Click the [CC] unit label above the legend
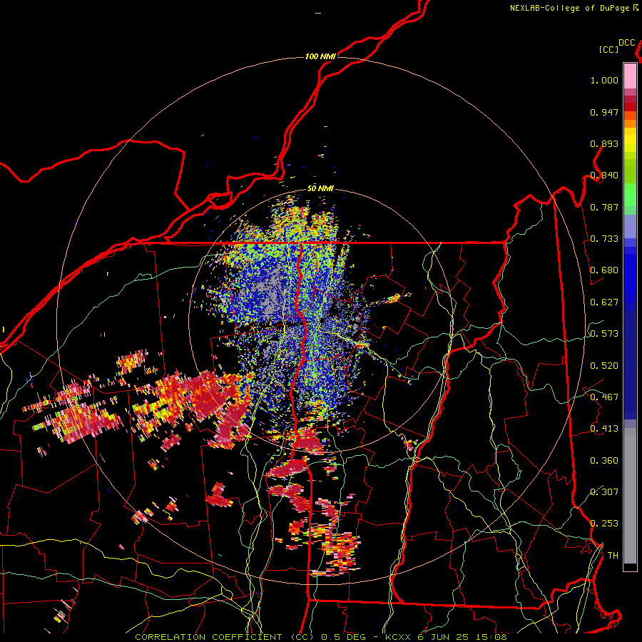This screenshot has width=642, height=642. pos(609,49)
